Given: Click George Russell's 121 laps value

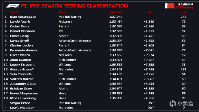Looking at the screenshot, I should tap(183, 69).
